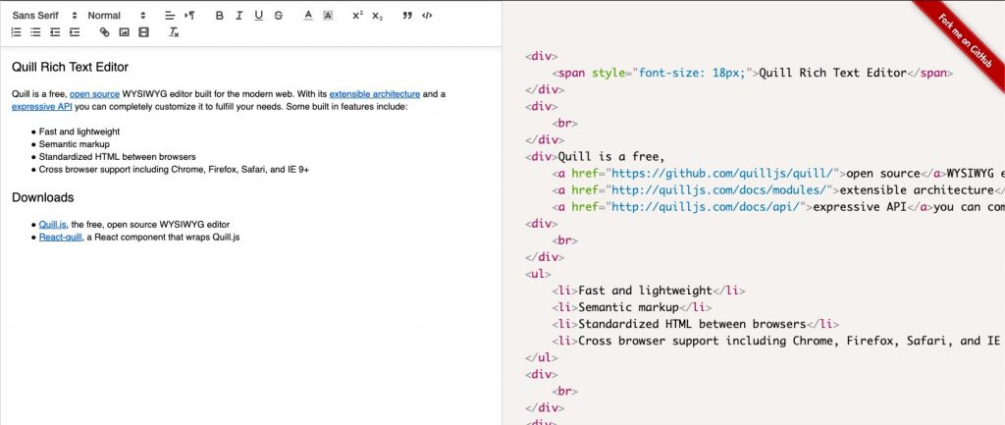Click the span style font-size code line
1005x425 pixels.
[753, 73]
